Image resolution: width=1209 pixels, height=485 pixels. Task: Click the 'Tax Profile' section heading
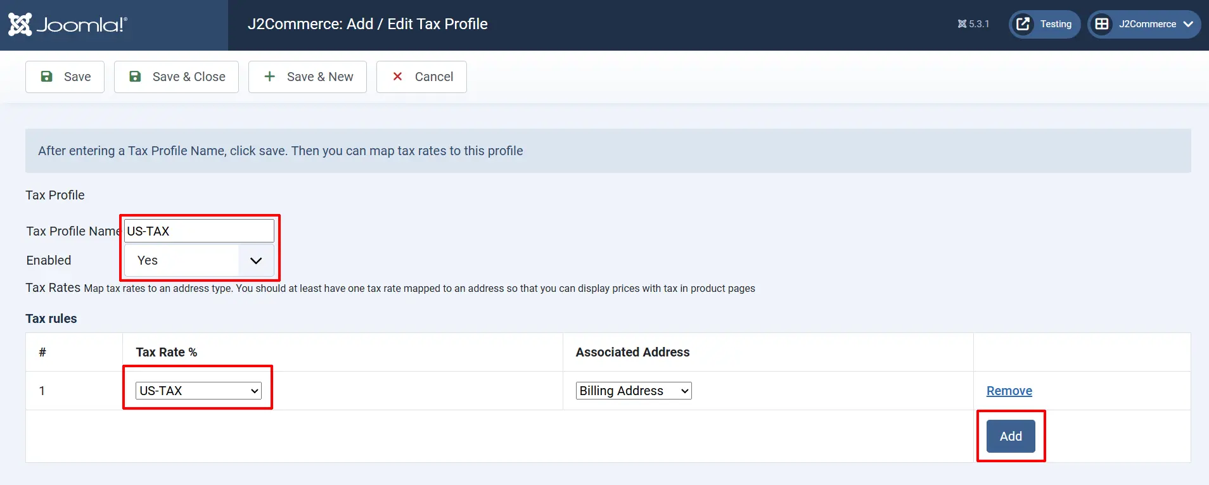point(55,195)
